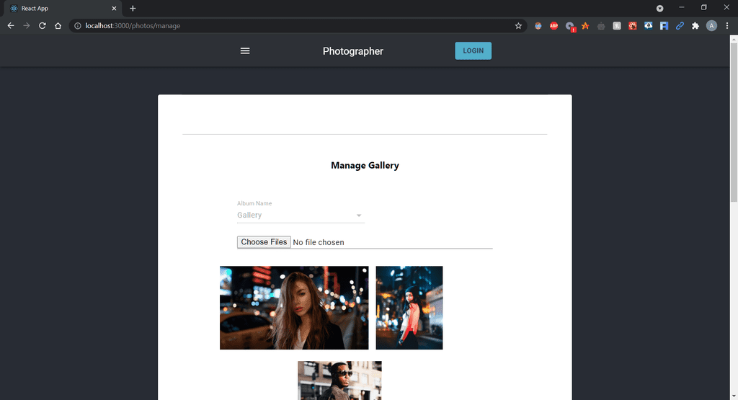Click the Choose Files button
Screen dimensions: 738x400
point(264,242)
